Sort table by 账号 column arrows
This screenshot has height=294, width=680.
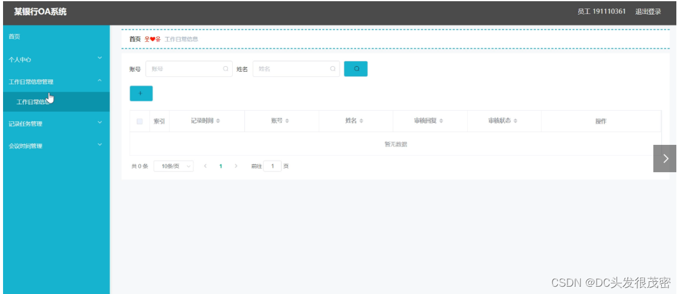tap(287, 121)
